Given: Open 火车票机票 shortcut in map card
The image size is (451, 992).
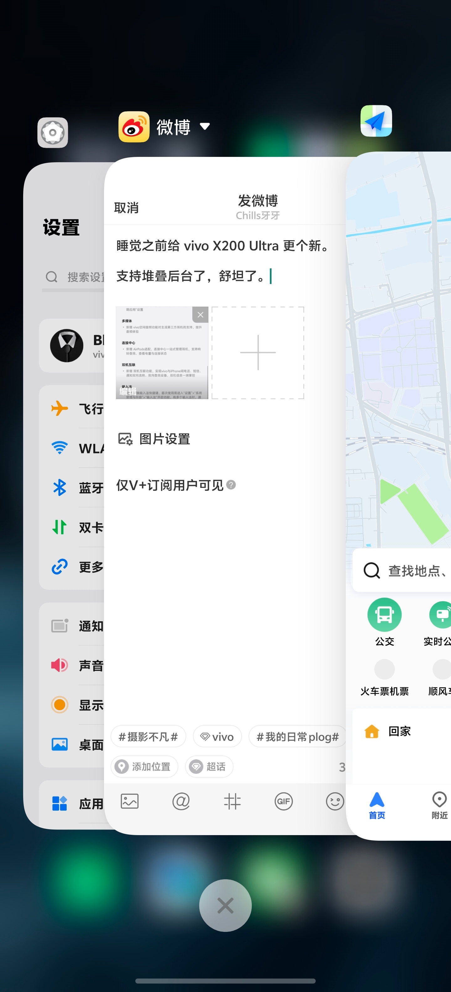Looking at the screenshot, I should coord(384,678).
